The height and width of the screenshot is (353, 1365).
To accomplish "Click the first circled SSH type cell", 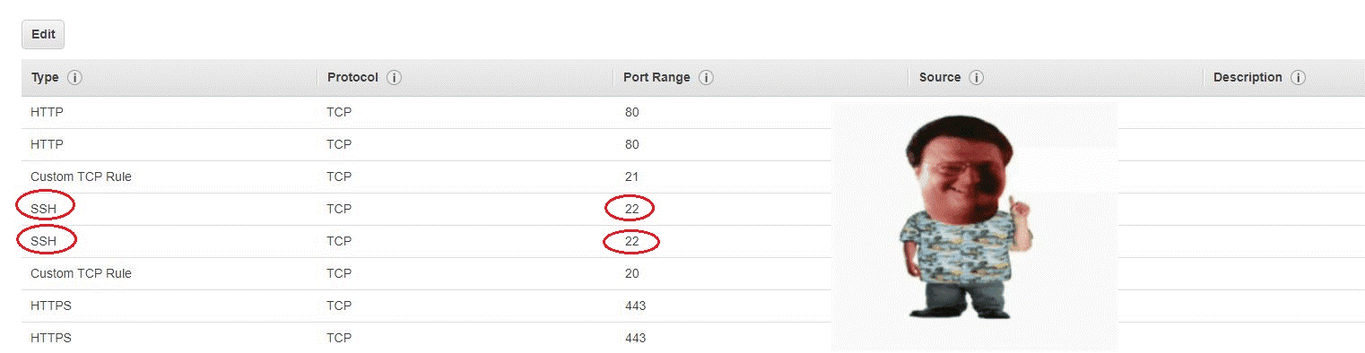I will click(44, 209).
